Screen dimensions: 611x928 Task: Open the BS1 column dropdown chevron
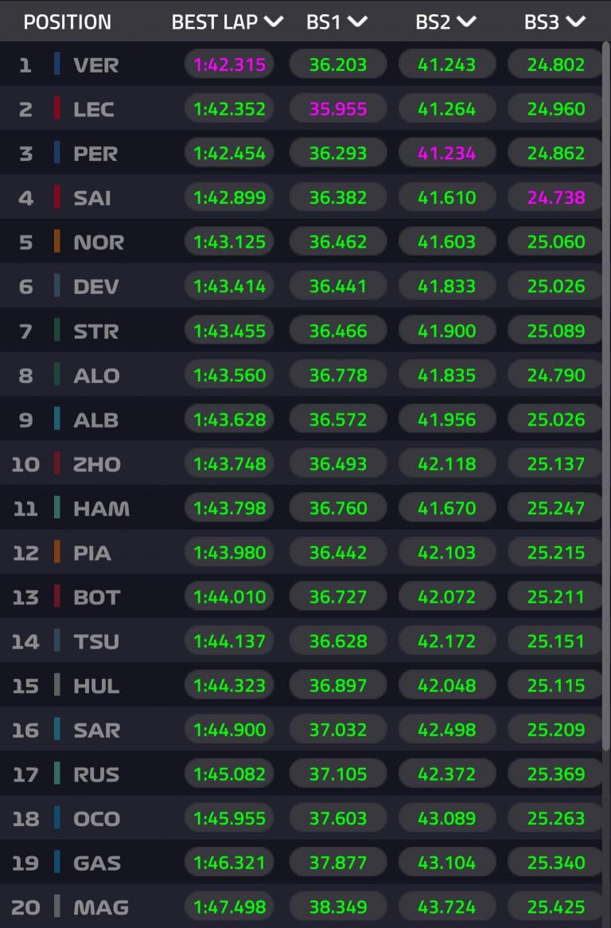[x=357, y=21]
